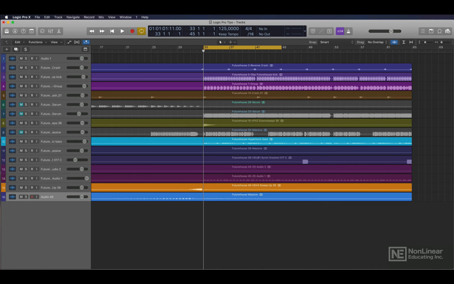The image size is (454, 284).
Task: Click the Vertical Auto Zoom button
Action: pyautogui.click(x=403, y=42)
